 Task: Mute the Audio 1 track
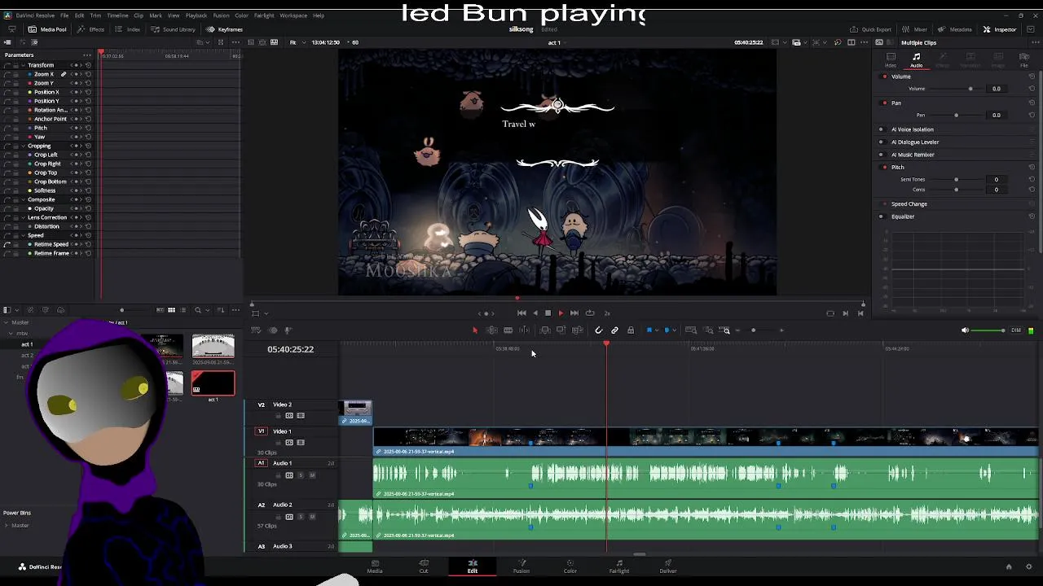[x=312, y=474]
